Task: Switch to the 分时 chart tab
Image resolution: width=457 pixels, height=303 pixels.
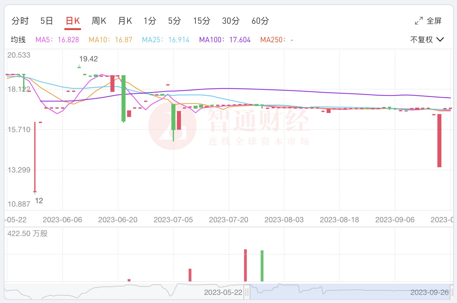Action: click(x=20, y=21)
